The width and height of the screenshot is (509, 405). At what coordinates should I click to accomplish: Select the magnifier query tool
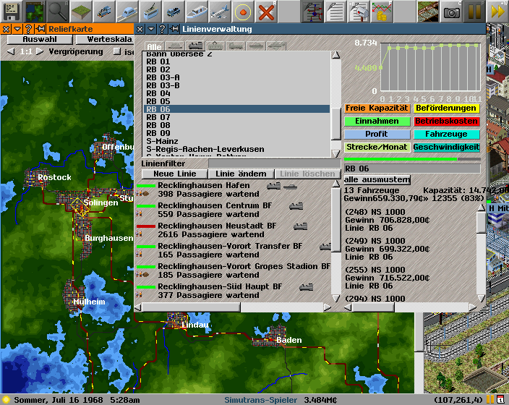(58, 12)
